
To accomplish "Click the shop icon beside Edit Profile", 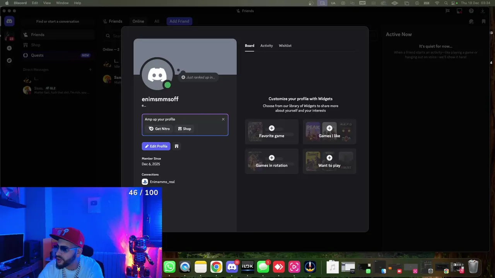I will (x=176, y=146).
